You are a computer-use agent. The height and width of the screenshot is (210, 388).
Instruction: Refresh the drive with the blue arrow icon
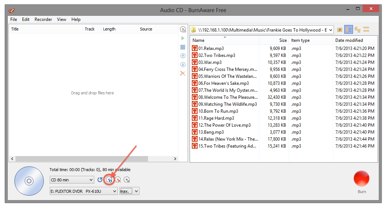tap(100, 180)
